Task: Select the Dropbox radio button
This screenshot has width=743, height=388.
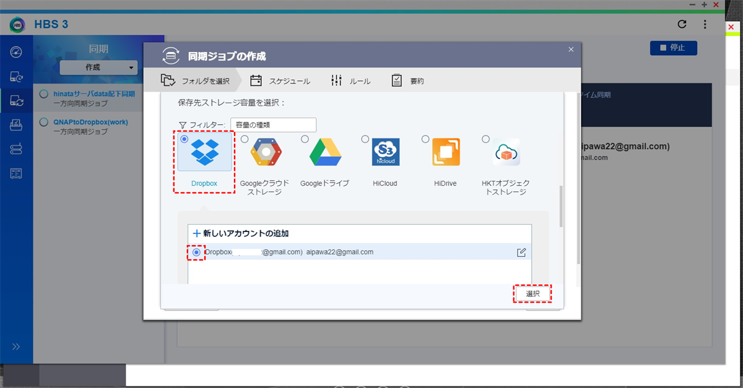Action: 184,139
